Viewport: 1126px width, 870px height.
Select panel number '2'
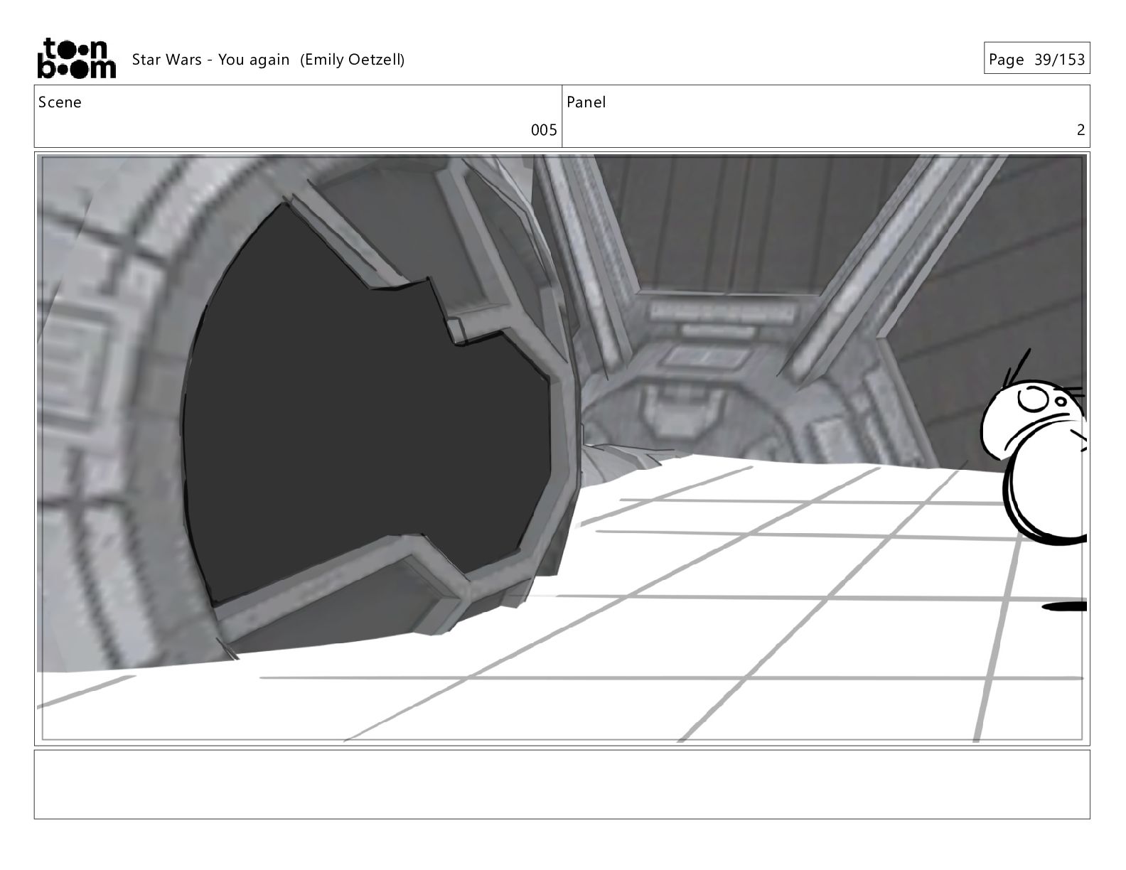click(1081, 130)
